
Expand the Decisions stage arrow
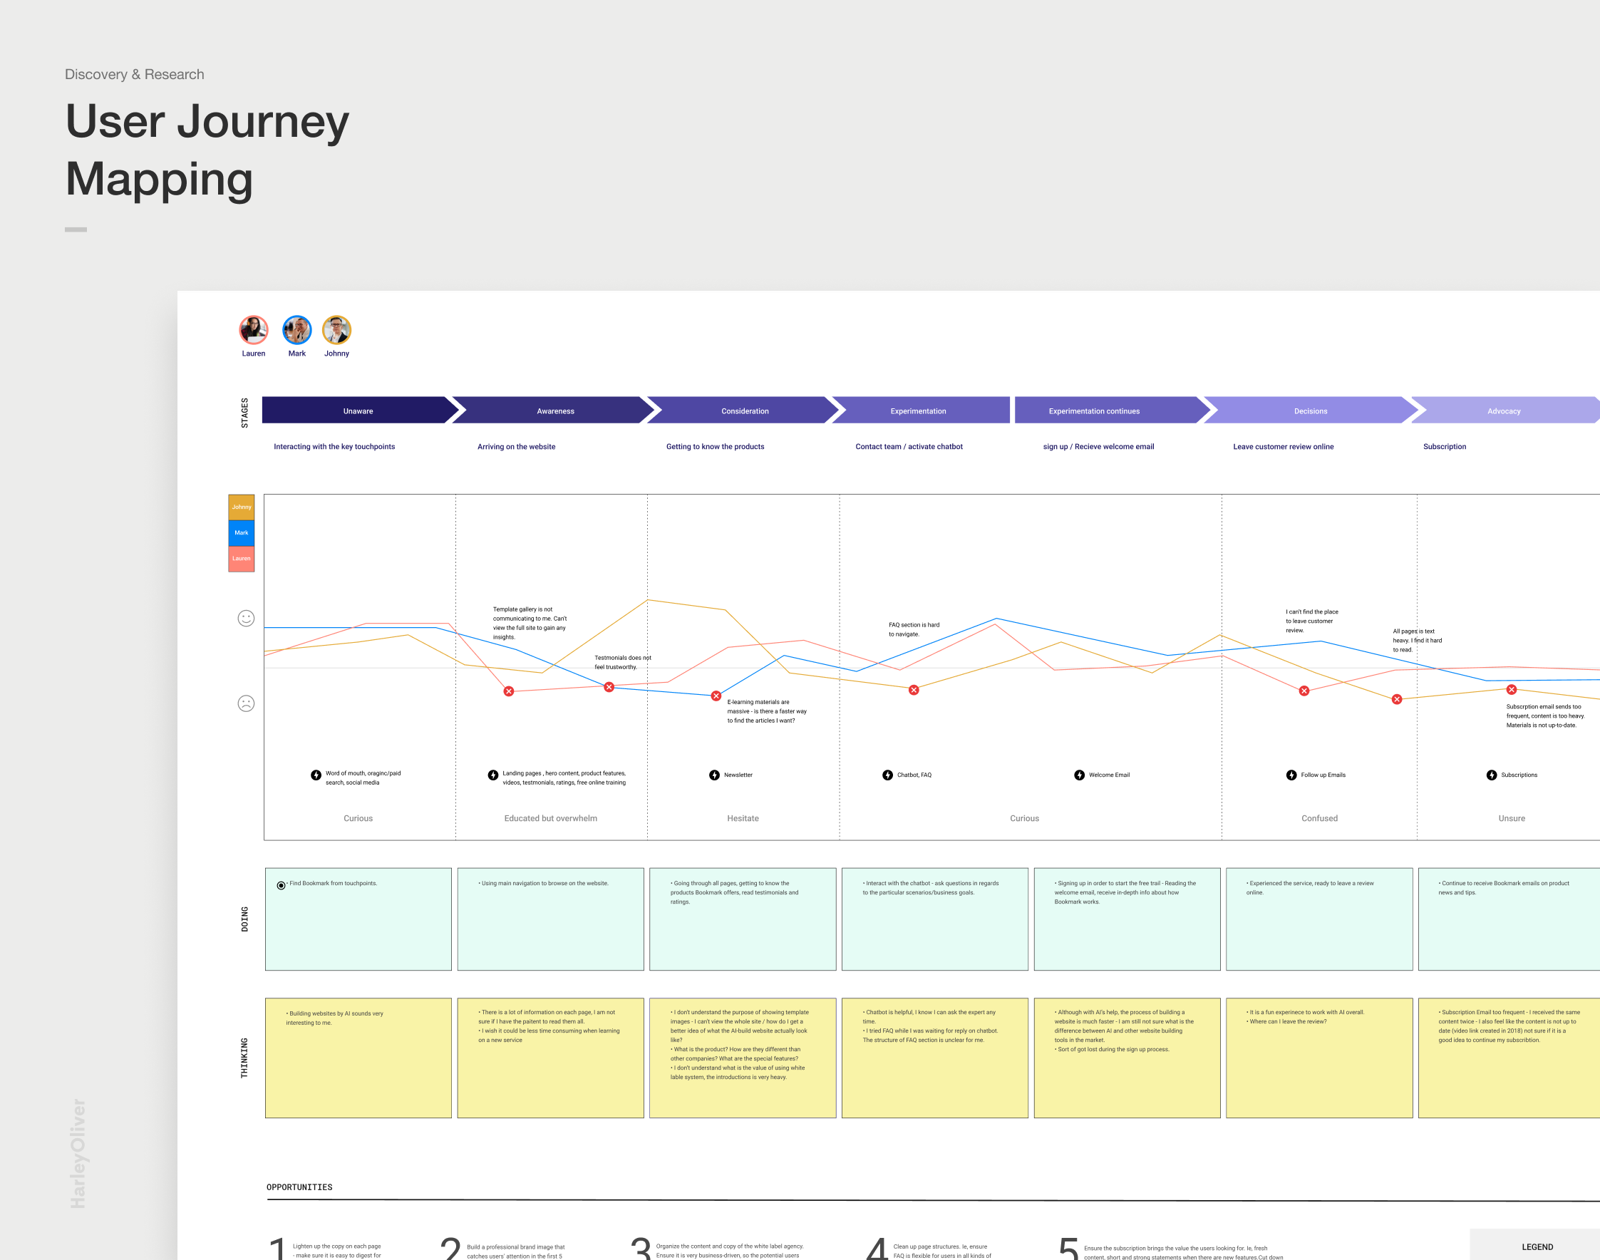1310,411
